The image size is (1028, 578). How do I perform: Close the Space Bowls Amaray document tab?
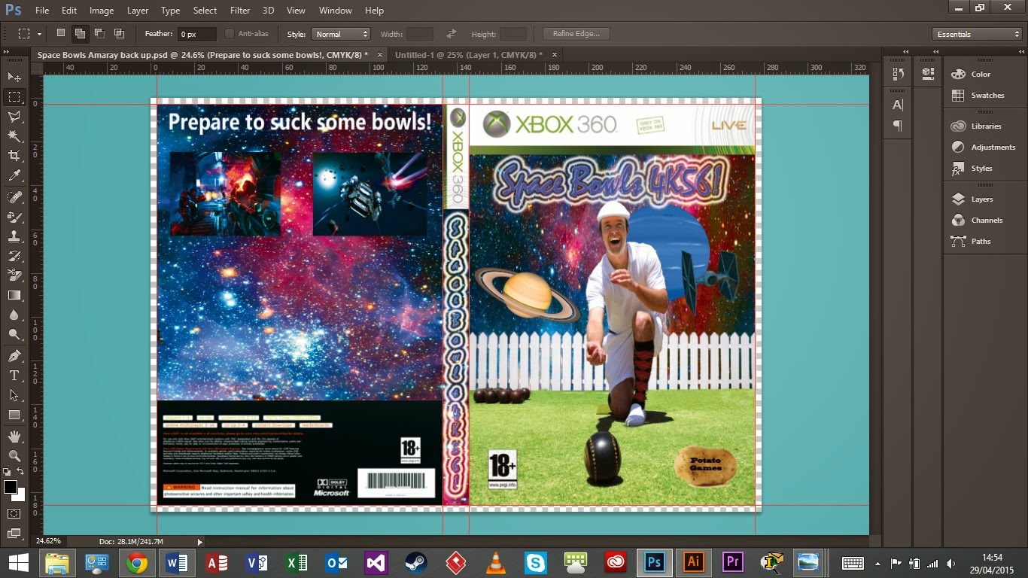click(380, 55)
